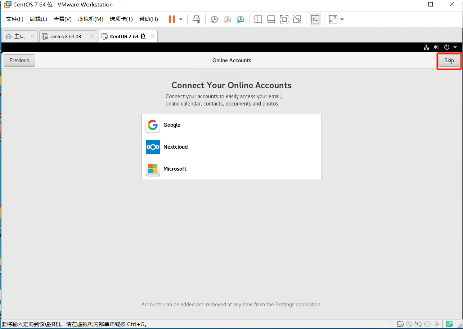Viewport: 463px width, 329px height.
Task: Close the 主页 tab
Action: tap(32, 36)
